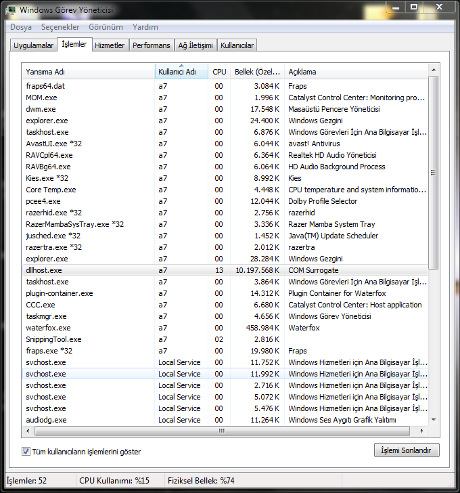Viewport: 460px width, 493px height.
Task: Select the Core Temp.exe process
Action: click(225, 190)
